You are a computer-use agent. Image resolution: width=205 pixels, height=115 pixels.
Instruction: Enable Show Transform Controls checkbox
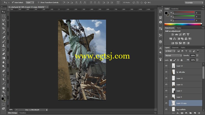[x=39, y=3]
